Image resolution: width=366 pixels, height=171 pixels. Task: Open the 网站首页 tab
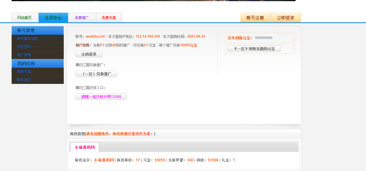click(25, 18)
